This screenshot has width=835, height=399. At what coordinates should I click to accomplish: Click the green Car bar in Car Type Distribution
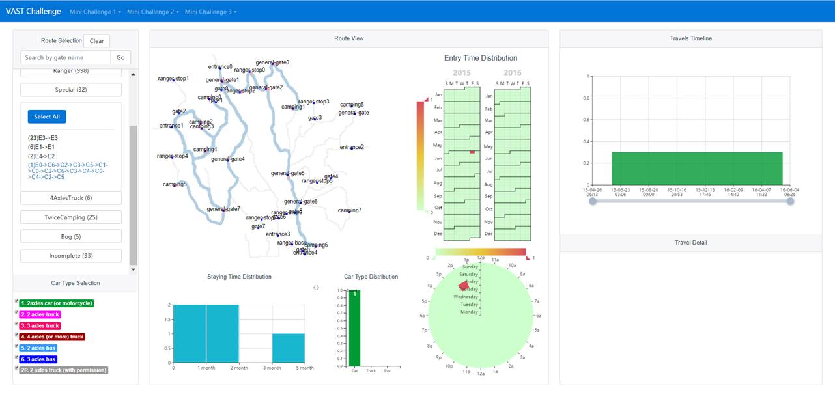[x=354, y=328]
